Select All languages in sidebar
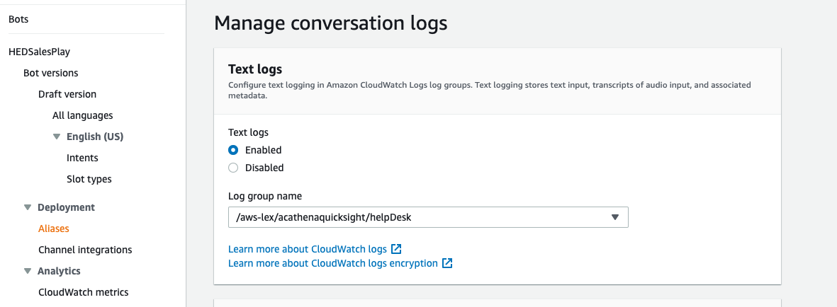Image resolution: width=837 pixels, height=307 pixels. 82,115
